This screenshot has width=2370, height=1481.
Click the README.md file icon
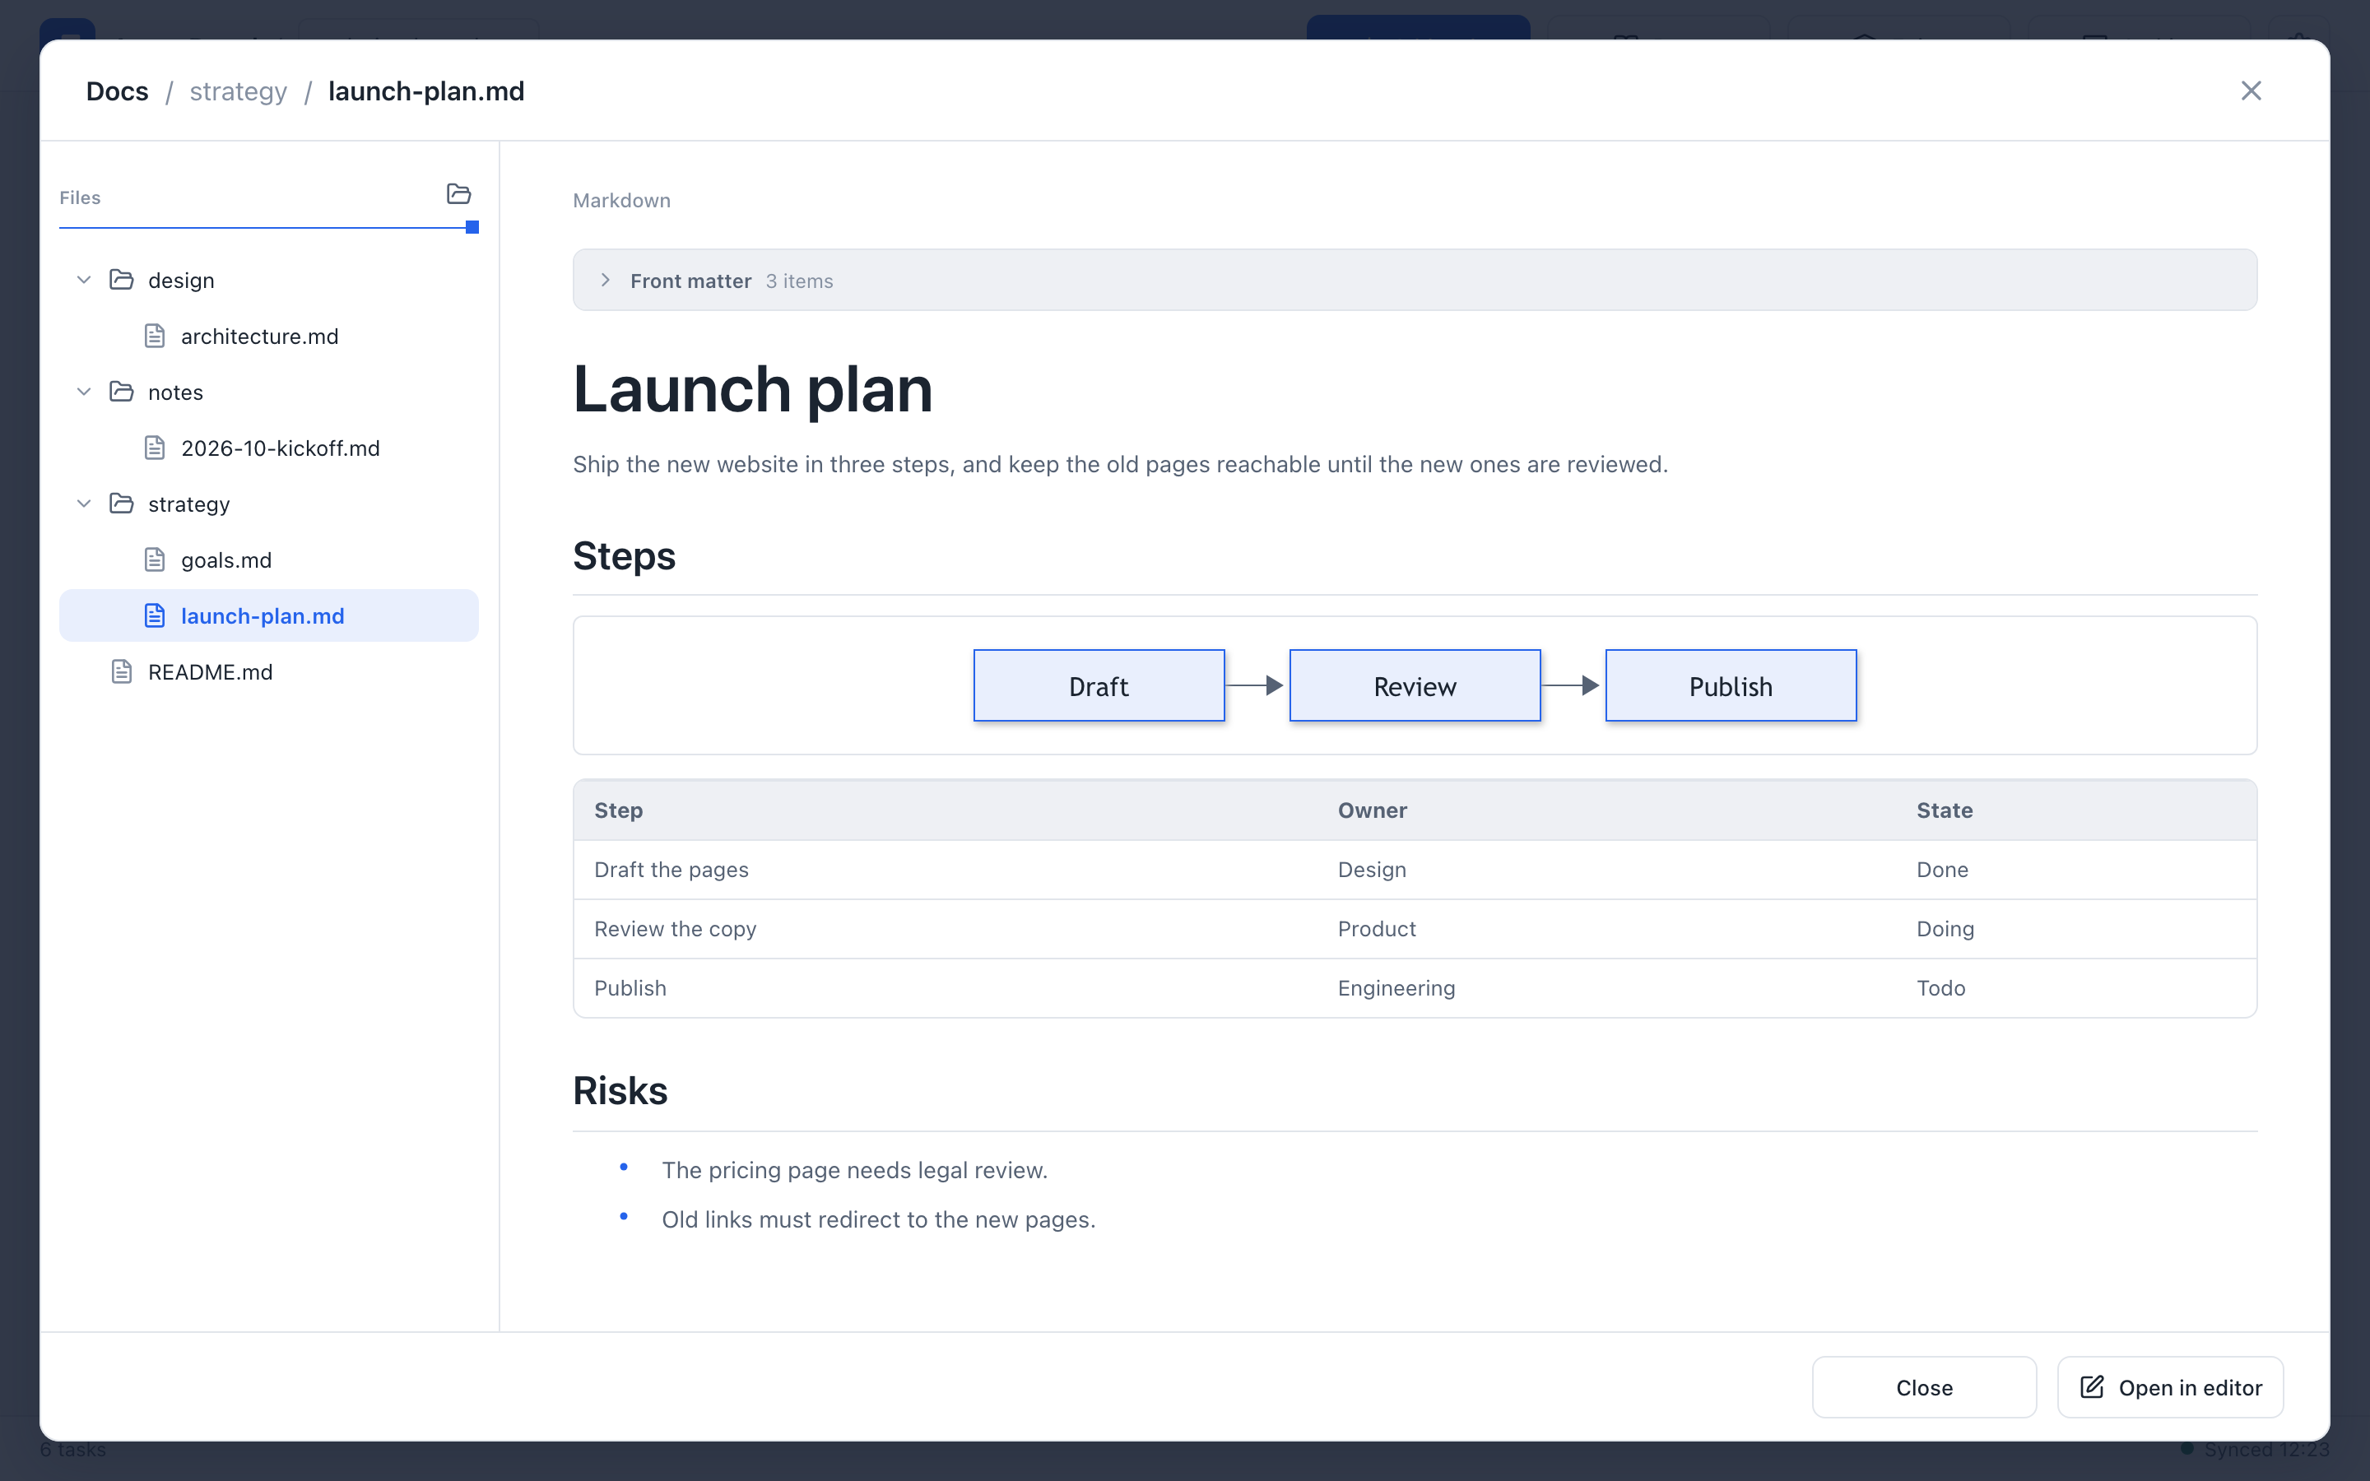click(x=122, y=671)
